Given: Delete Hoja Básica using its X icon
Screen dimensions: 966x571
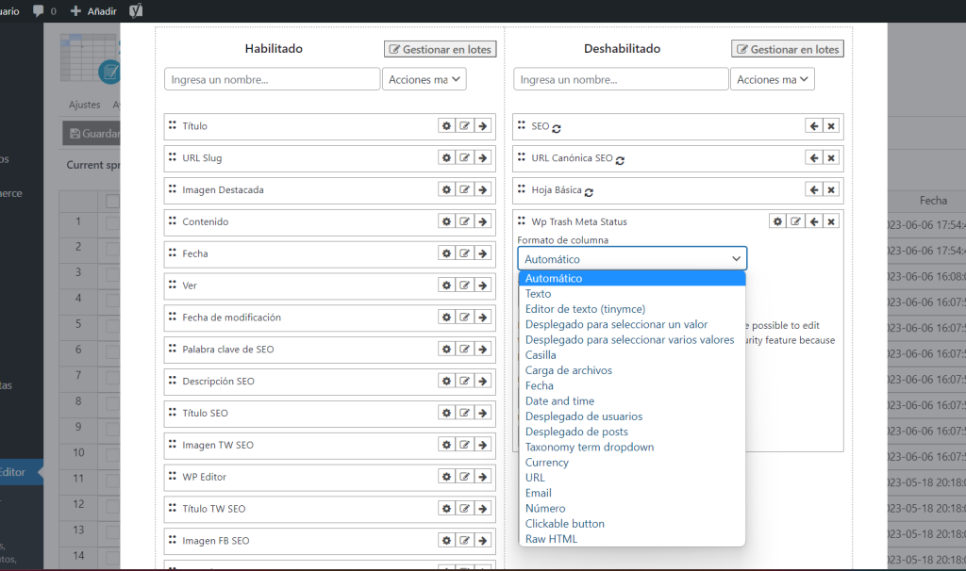Looking at the screenshot, I should (830, 189).
